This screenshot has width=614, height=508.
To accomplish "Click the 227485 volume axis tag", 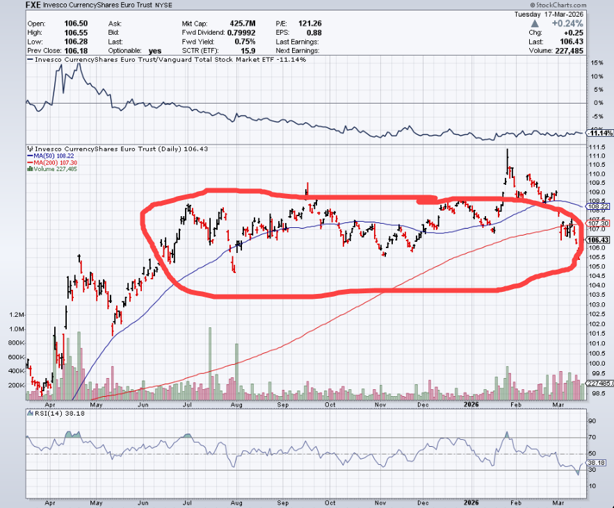I will (598, 383).
